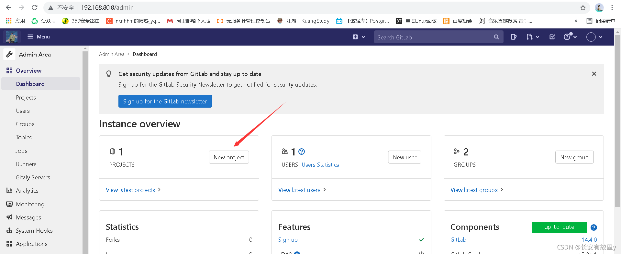Image resolution: width=621 pixels, height=254 pixels.
Task: Click the site security warning icon
Action: click(50, 7)
